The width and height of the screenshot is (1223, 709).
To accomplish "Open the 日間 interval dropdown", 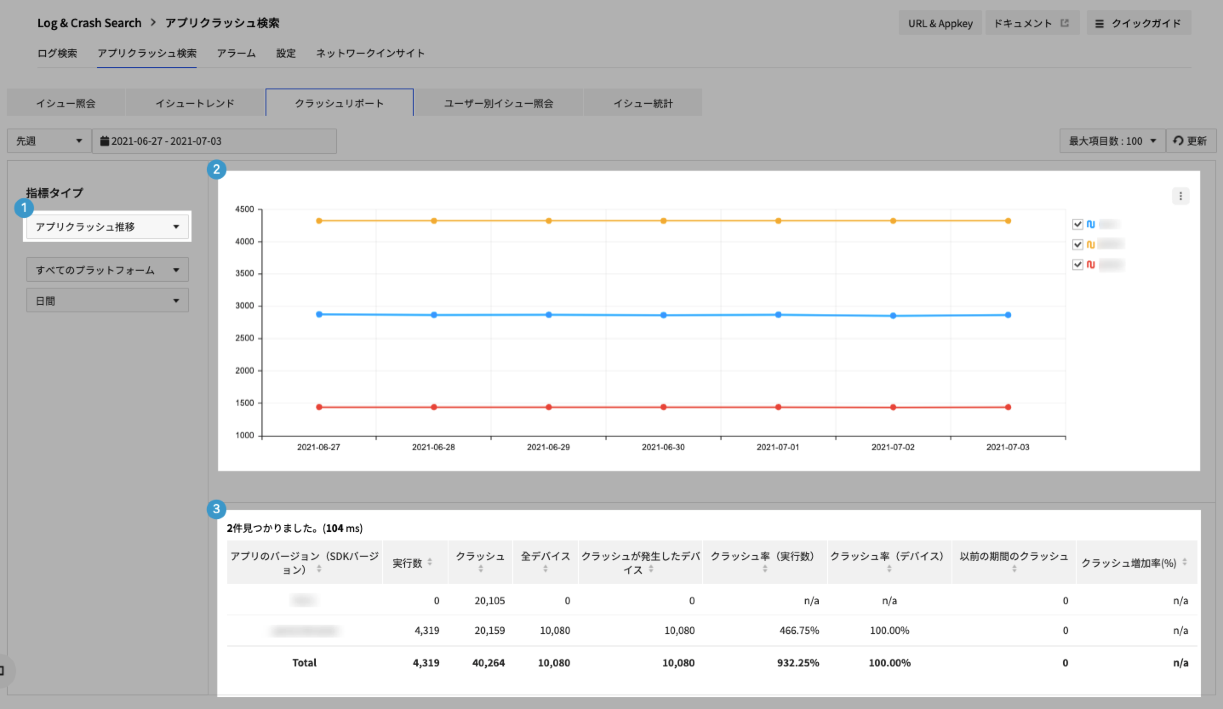I will click(x=107, y=300).
